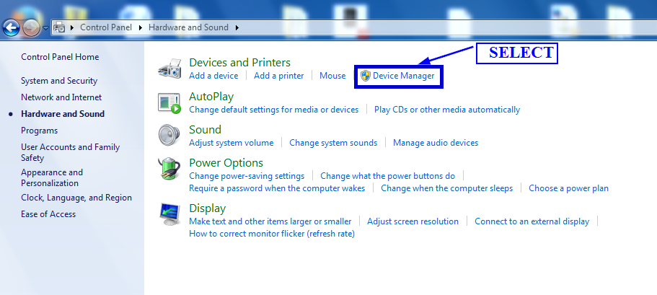Open System and Security in sidebar
The height and width of the screenshot is (295, 657).
coord(59,81)
